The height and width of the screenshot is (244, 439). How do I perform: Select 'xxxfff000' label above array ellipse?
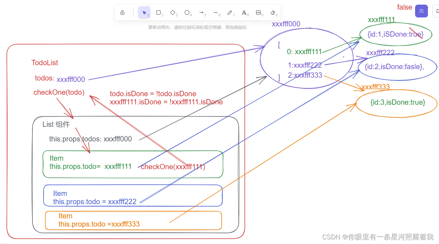[286, 24]
